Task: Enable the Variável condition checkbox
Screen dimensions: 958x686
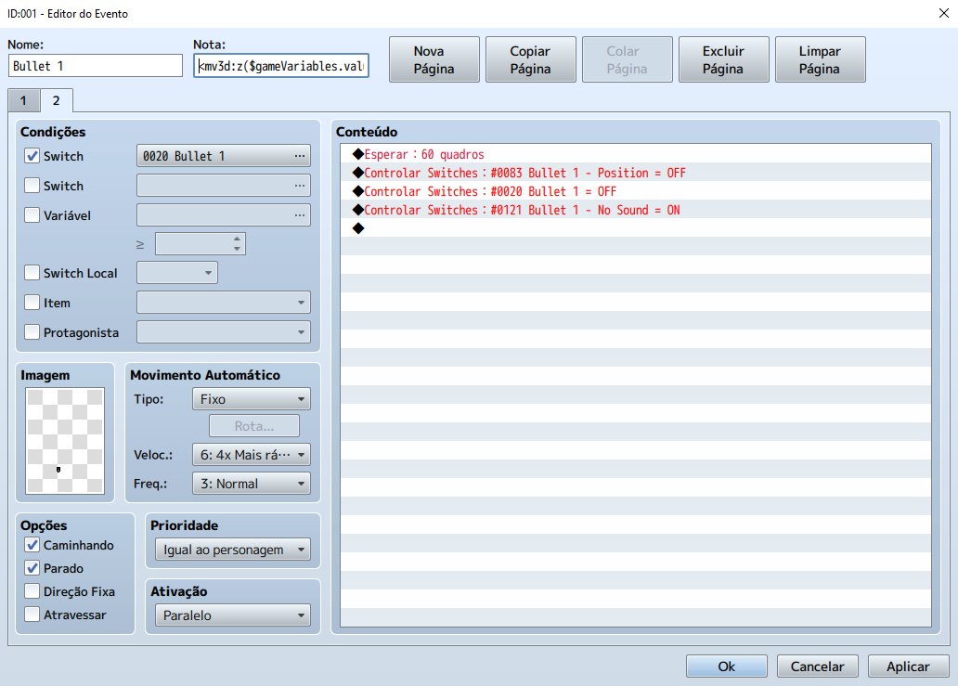Action: click(x=32, y=215)
